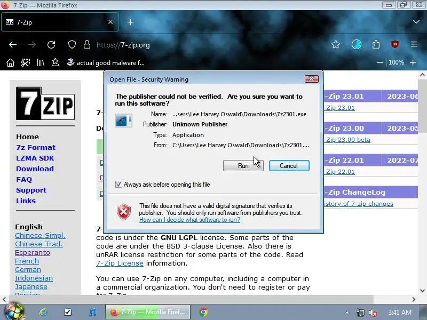Cancel the security warning dialog

289,166
